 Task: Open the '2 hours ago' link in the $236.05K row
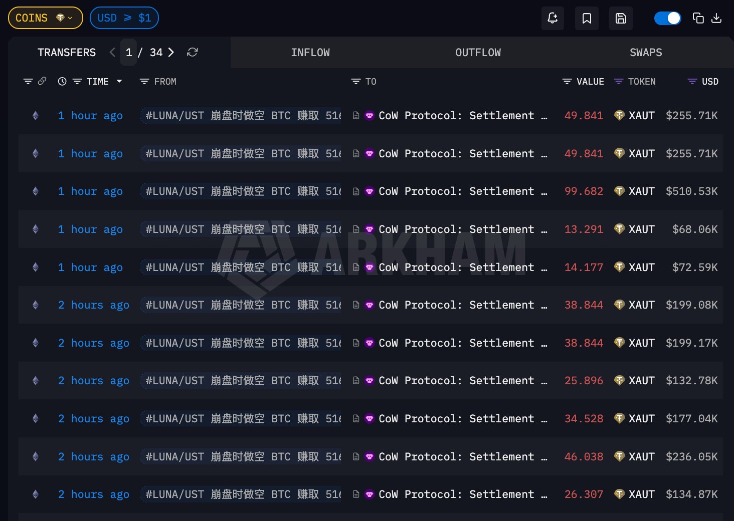pyautogui.click(x=94, y=457)
